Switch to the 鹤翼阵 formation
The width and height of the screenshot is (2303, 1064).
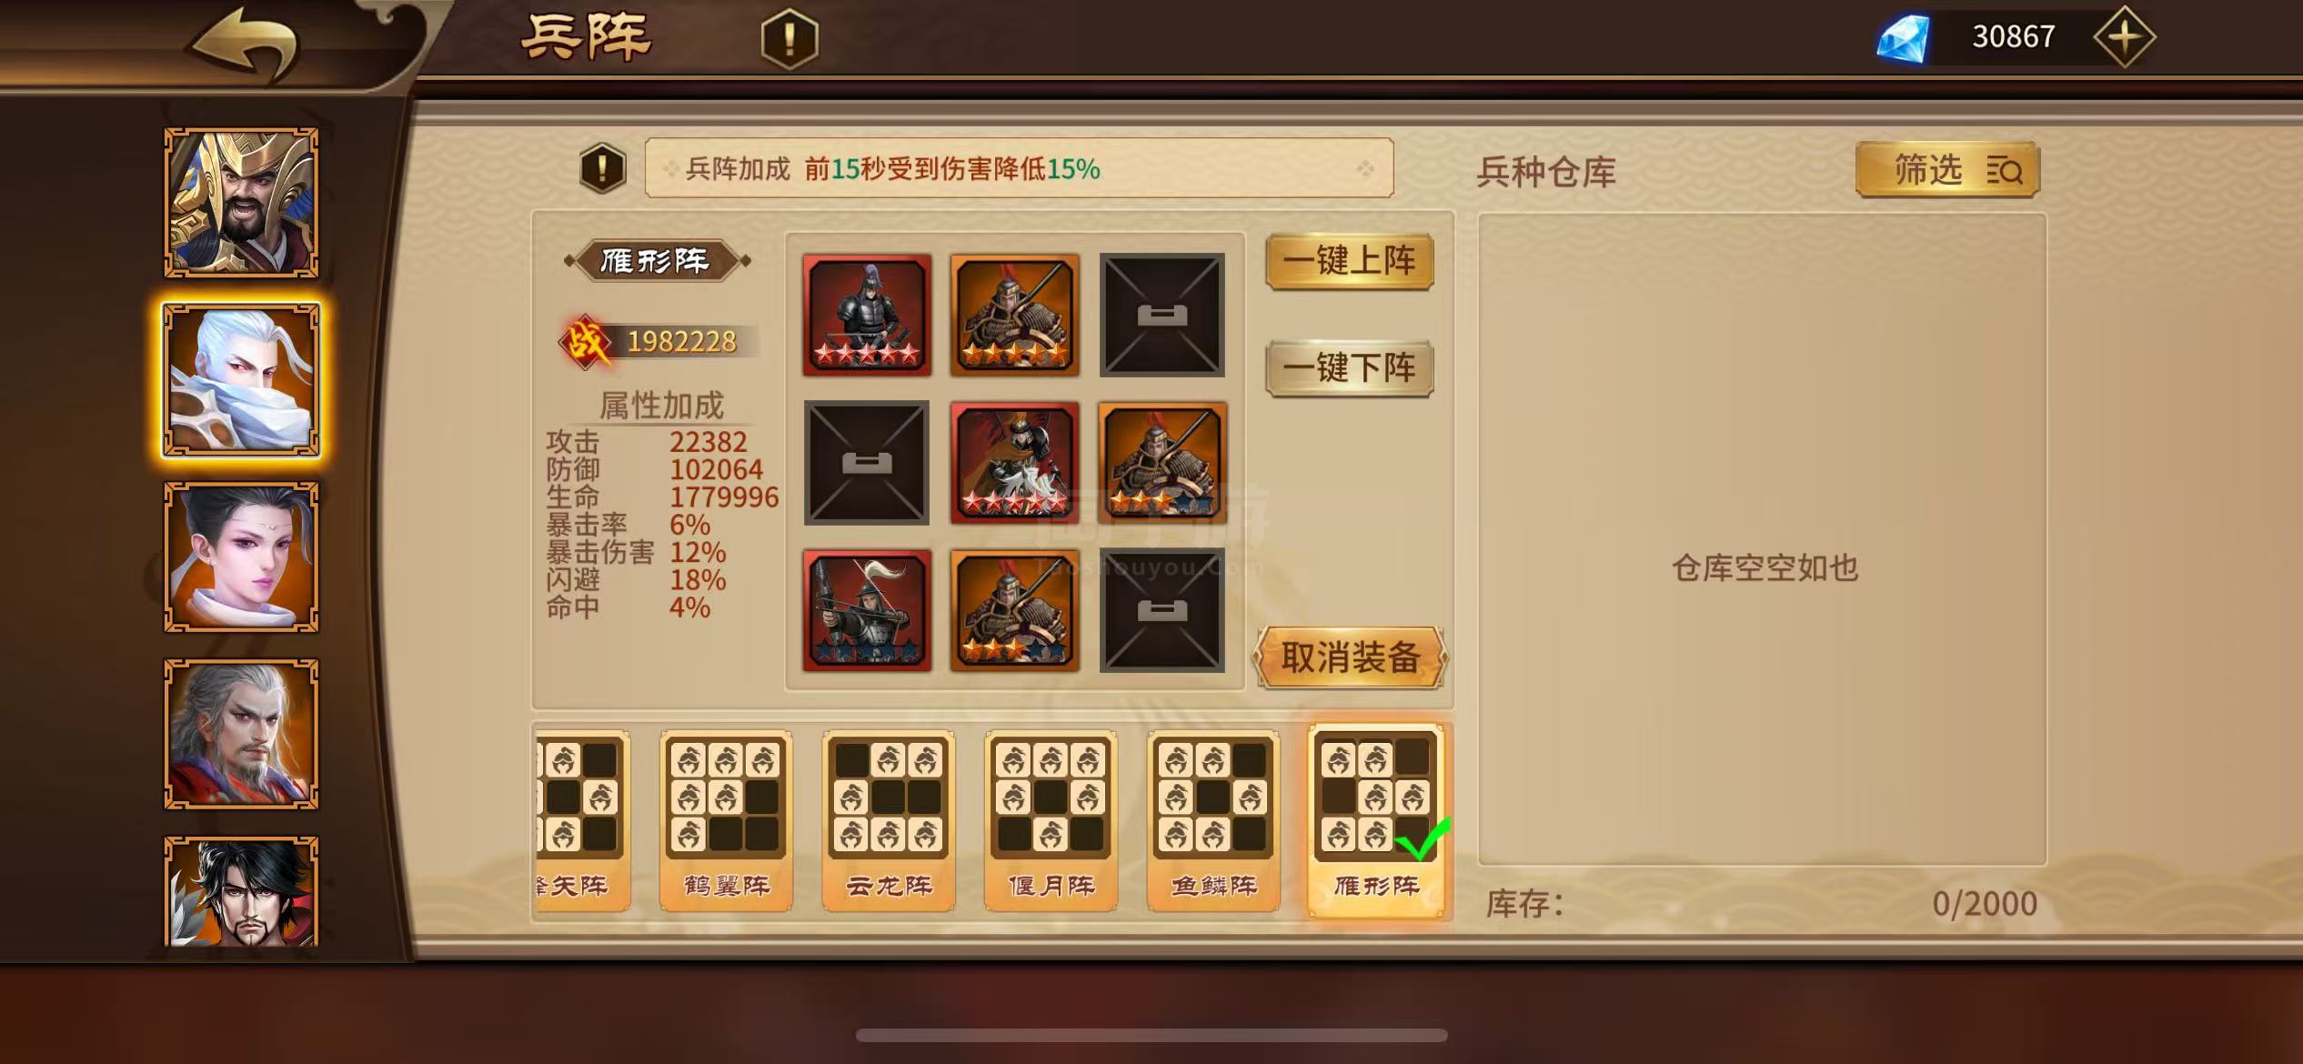click(726, 820)
